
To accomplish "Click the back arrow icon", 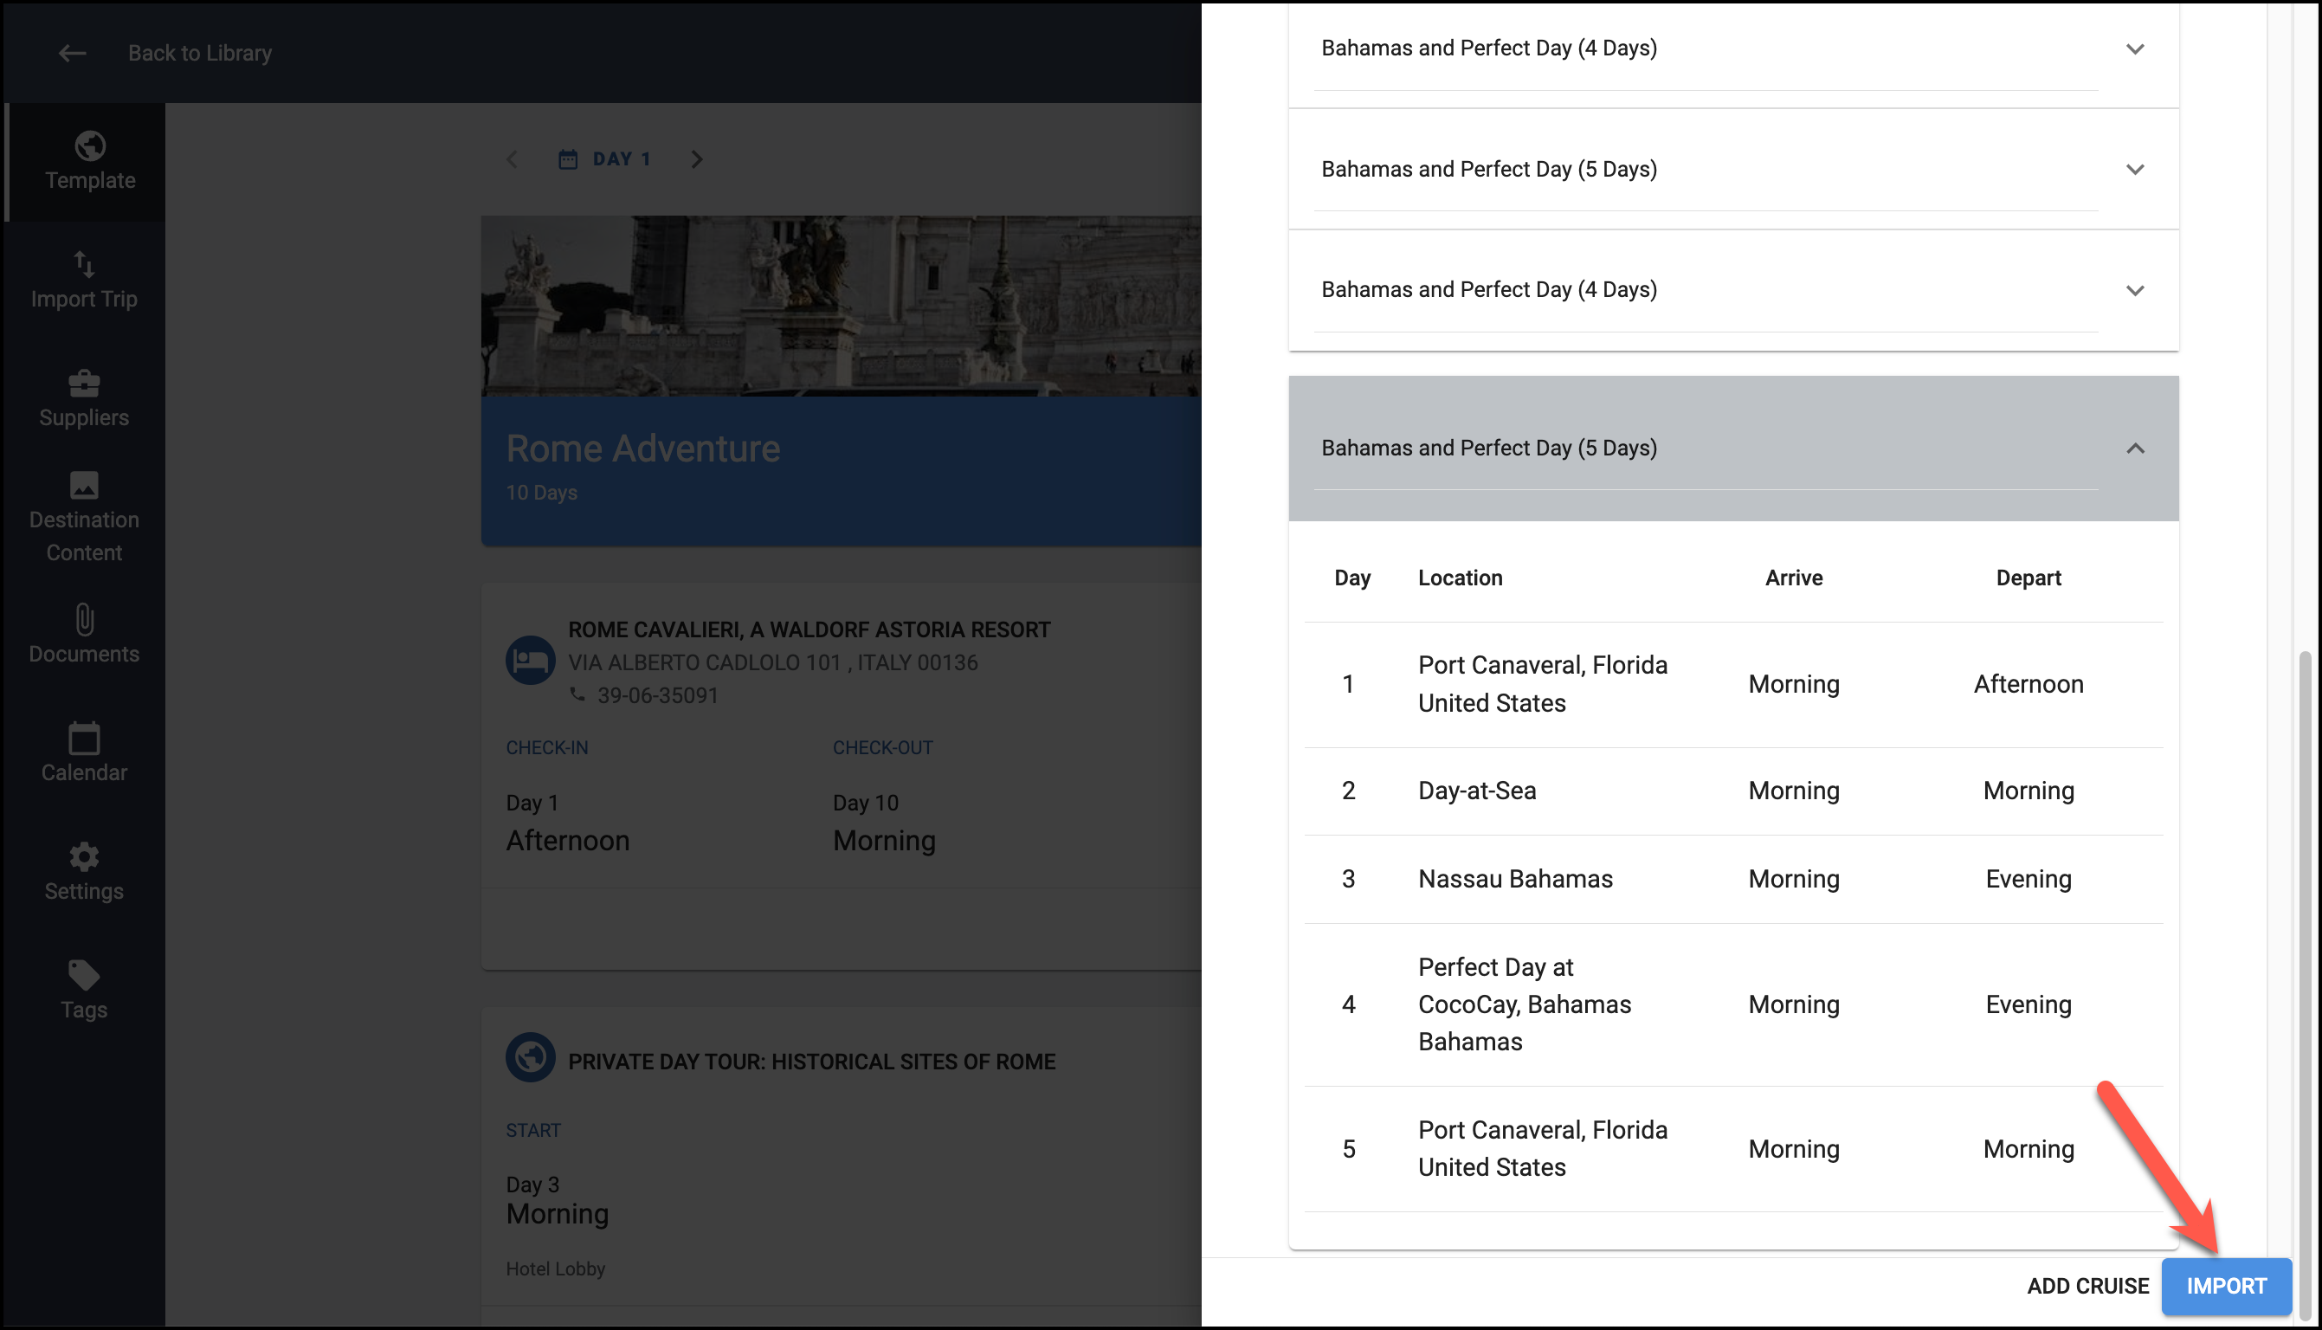I will click(72, 53).
